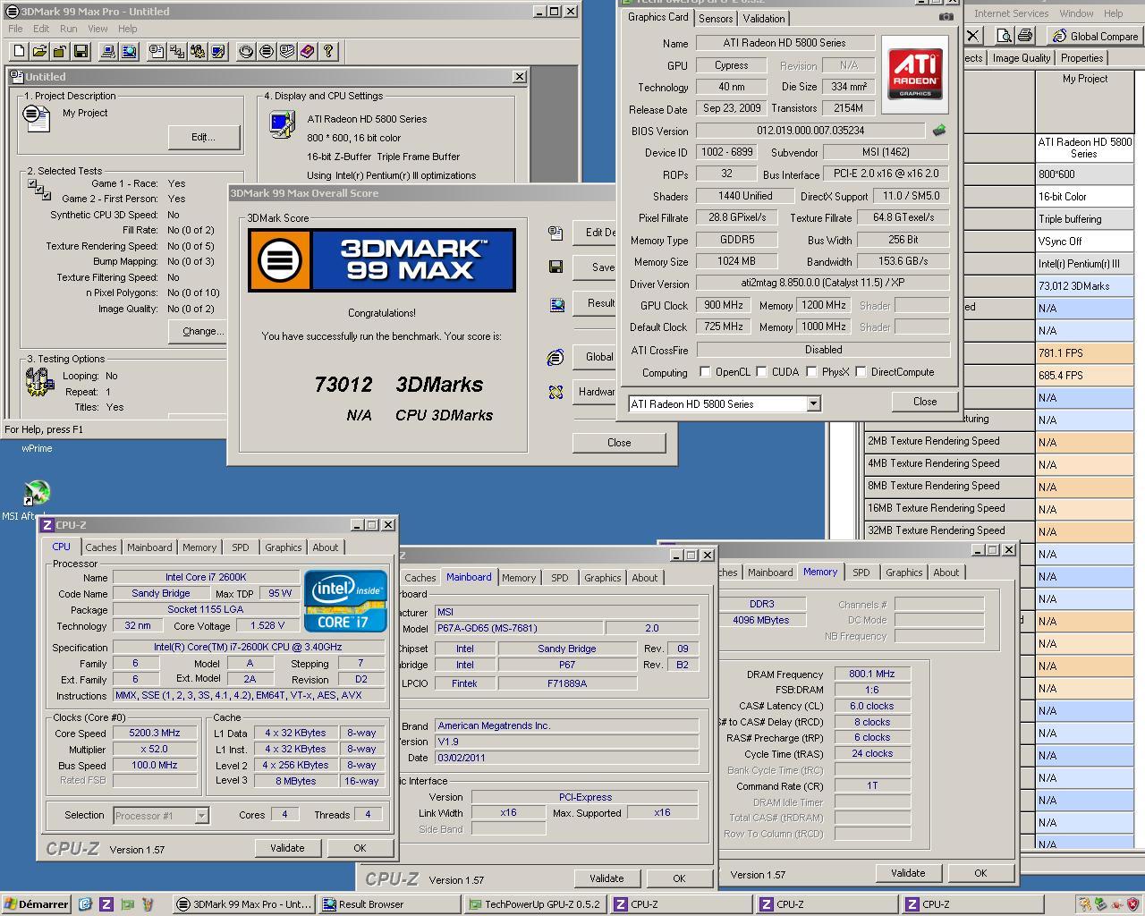Viewport: 1145px width, 916px height.
Task: Click the Open project folder icon in 3DMark toolbar
Action: point(39,52)
